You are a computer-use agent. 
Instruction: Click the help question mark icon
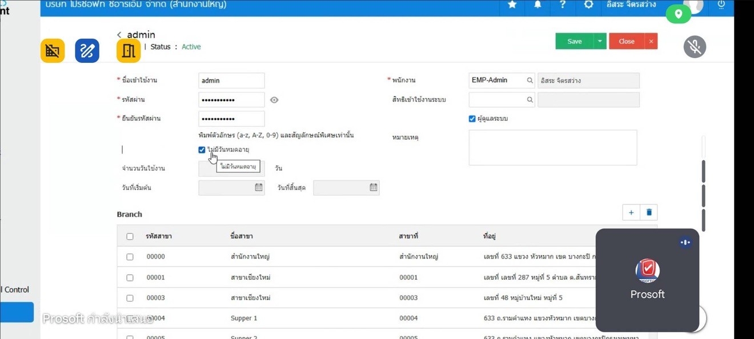(563, 5)
